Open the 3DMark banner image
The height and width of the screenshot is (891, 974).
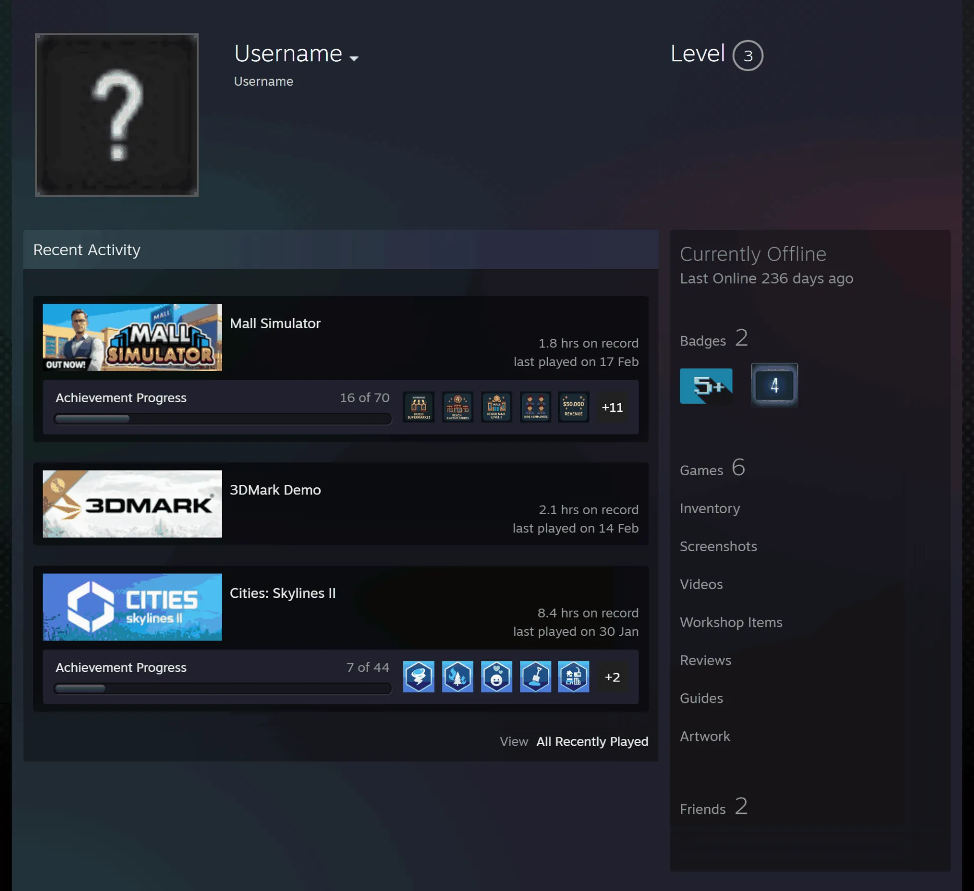[x=132, y=504]
